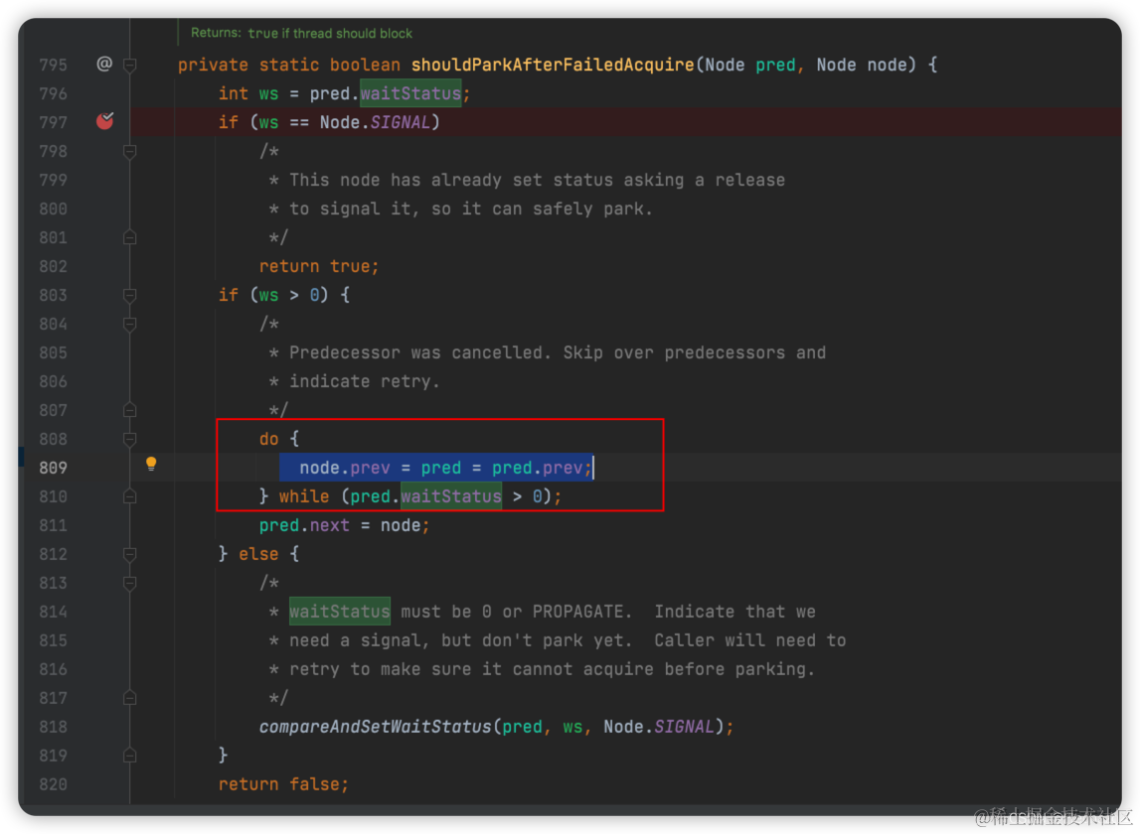Screen dimensions: 1140x834
Task: Click the compareAndSetWaitStatus call
Action: (x=375, y=727)
